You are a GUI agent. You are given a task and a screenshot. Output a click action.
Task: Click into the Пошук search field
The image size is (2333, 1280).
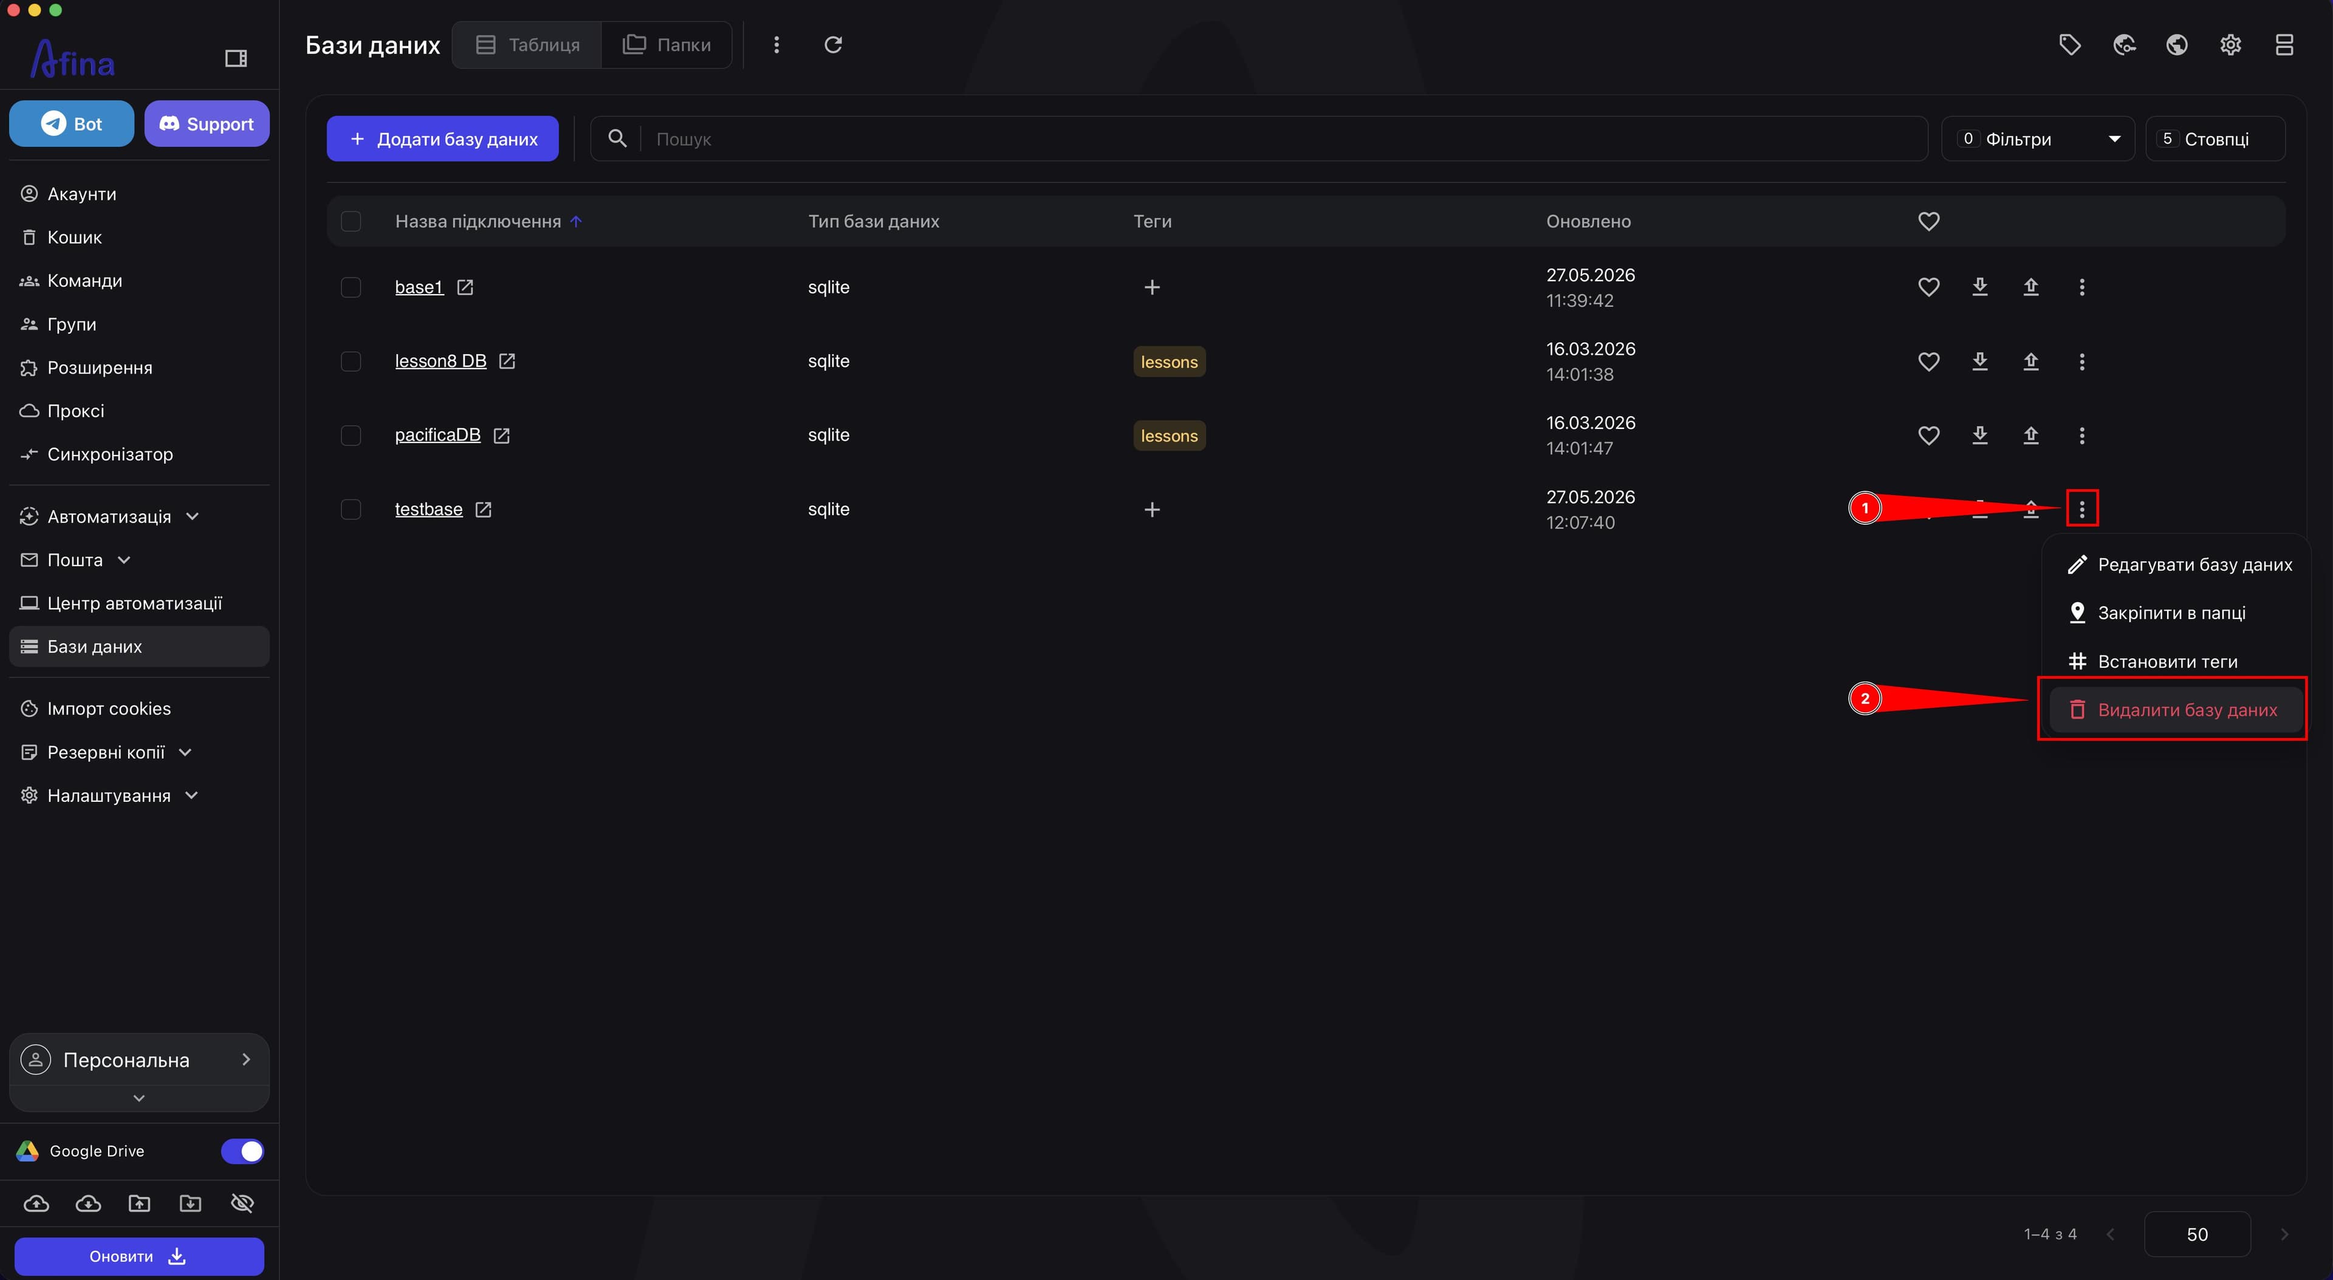[1259, 139]
